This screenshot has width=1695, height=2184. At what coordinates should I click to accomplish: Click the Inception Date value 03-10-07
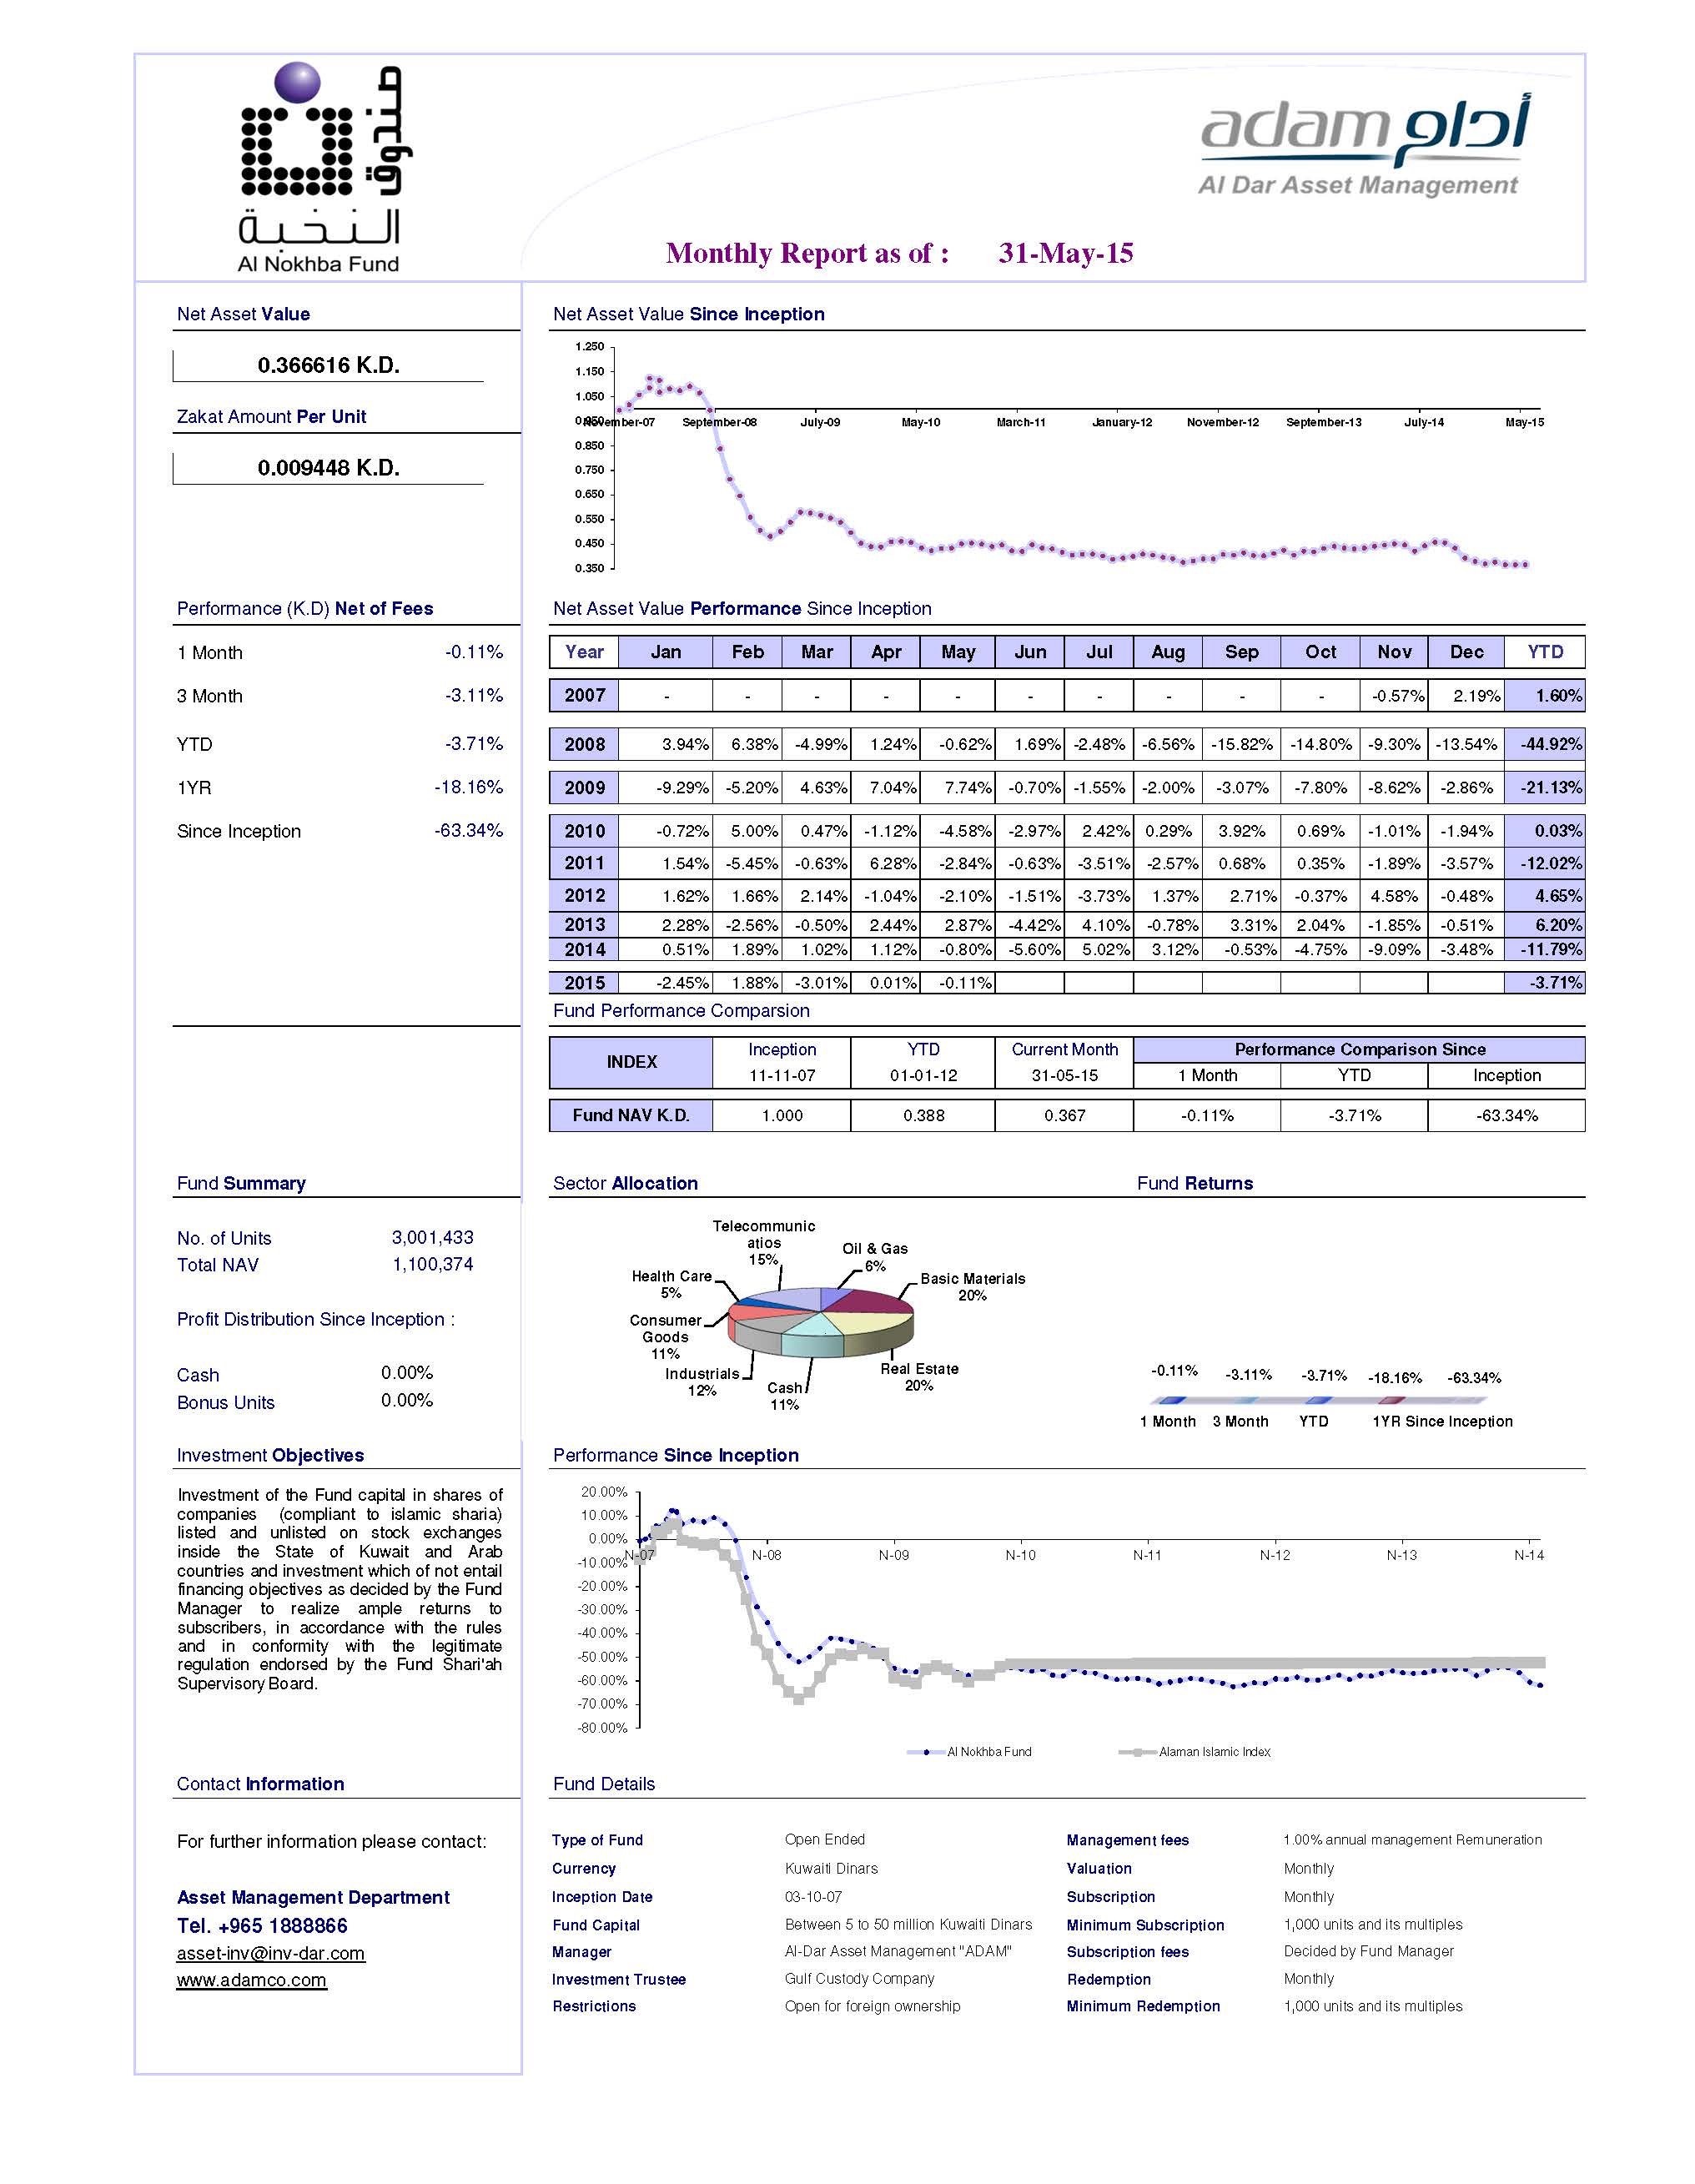coord(813,1896)
